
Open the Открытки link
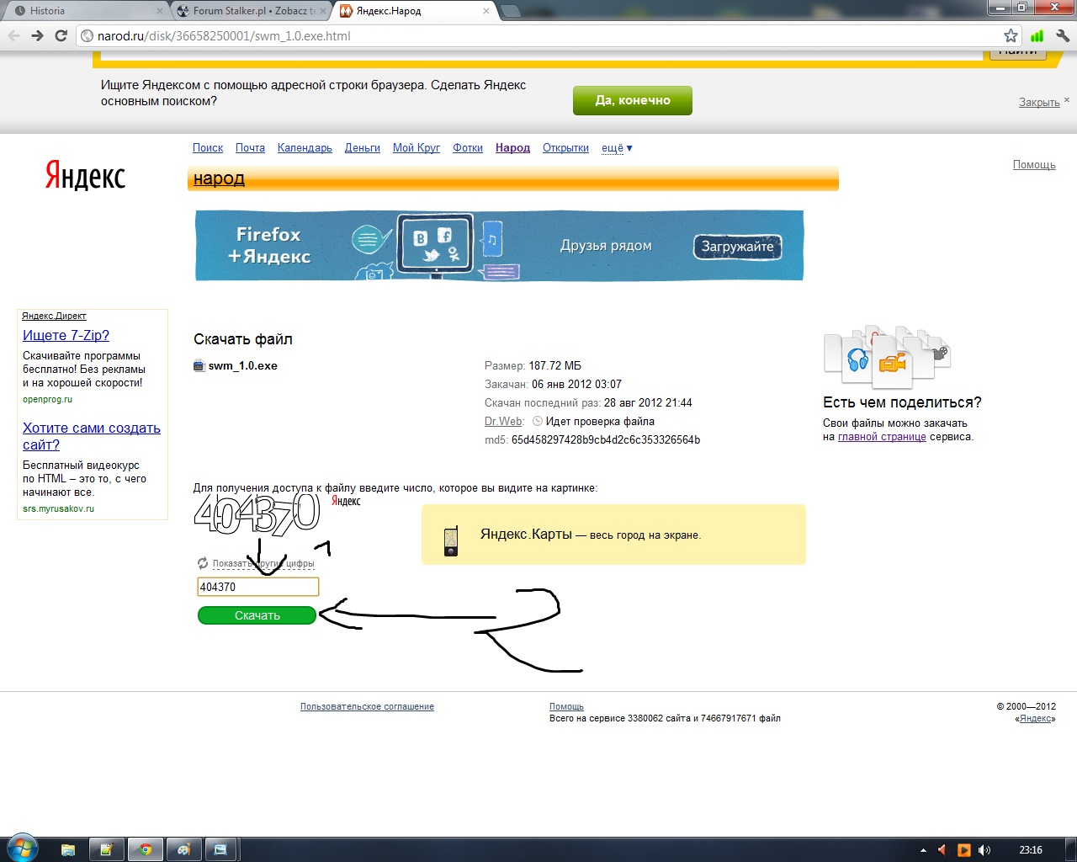tap(565, 147)
